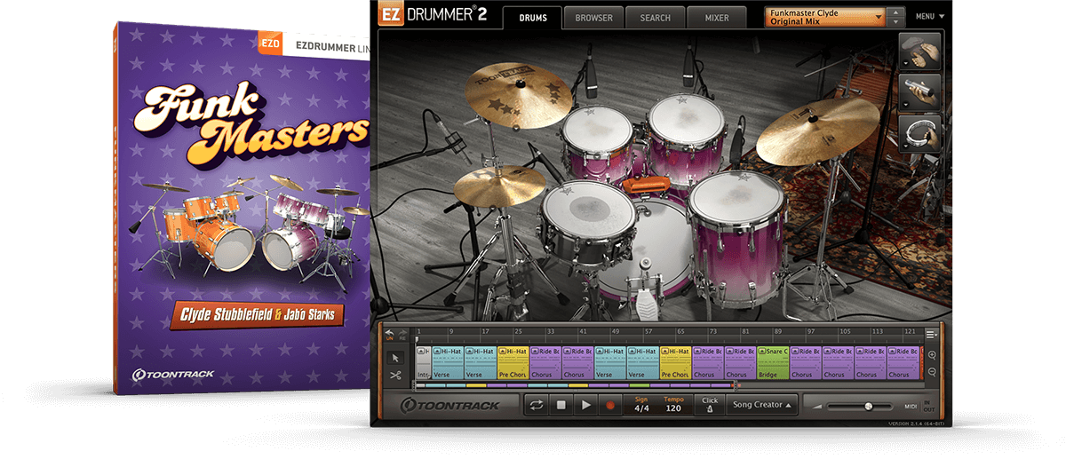Select the arrow pointer tool

(x=396, y=357)
